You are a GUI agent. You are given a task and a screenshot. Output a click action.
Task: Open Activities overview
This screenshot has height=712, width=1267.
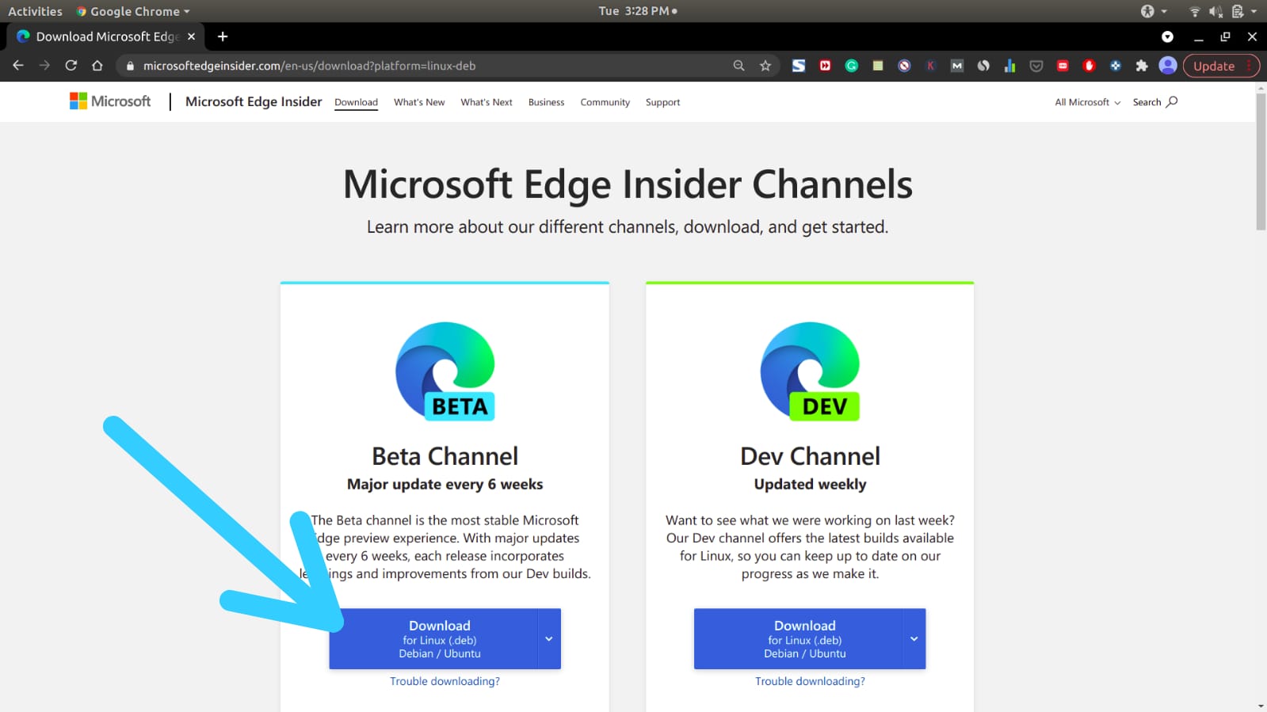click(35, 11)
